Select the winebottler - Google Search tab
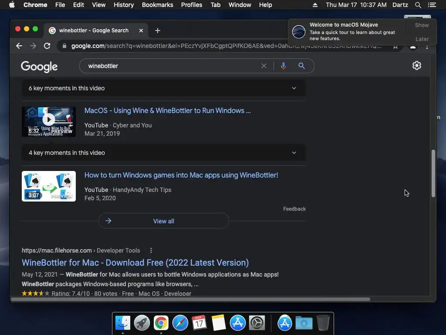This screenshot has width=446, height=335. (95, 31)
